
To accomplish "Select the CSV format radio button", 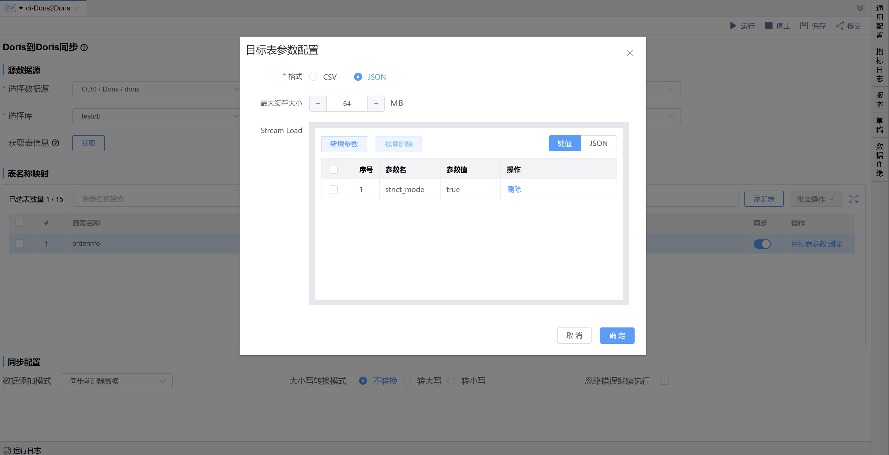I will (x=313, y=77).
